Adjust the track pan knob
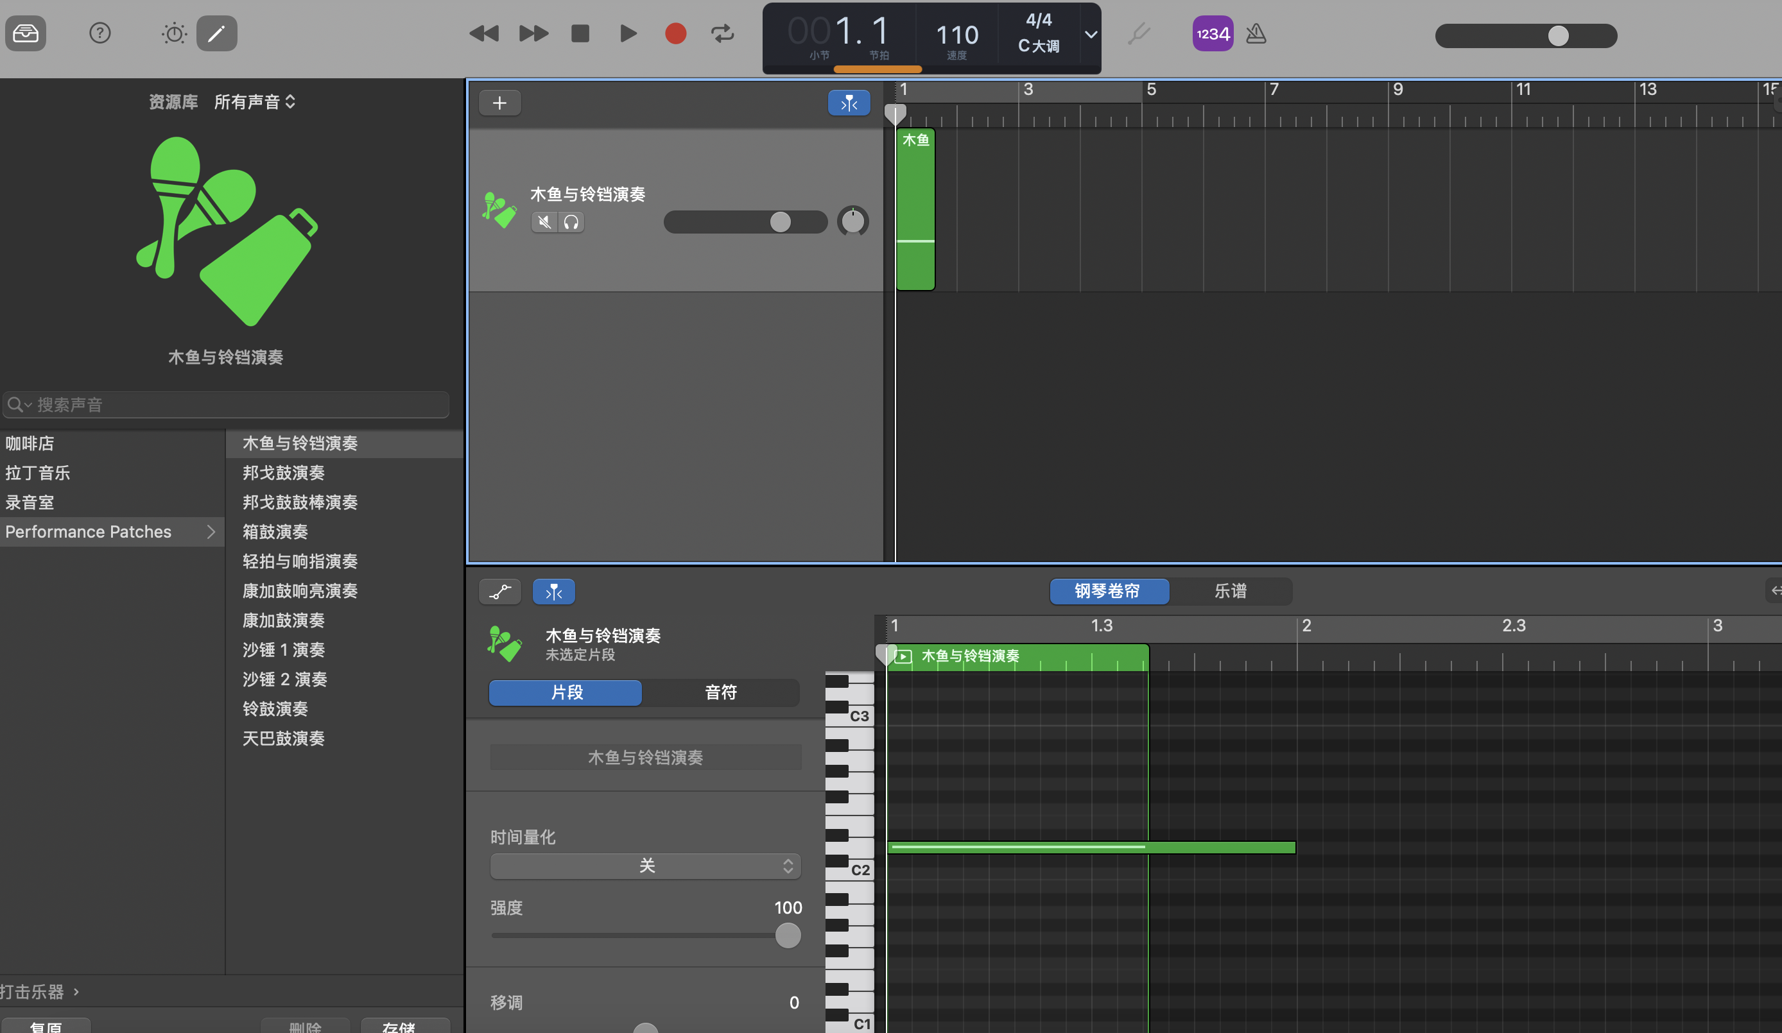The image size is (1782, 1033). (853, 222)
